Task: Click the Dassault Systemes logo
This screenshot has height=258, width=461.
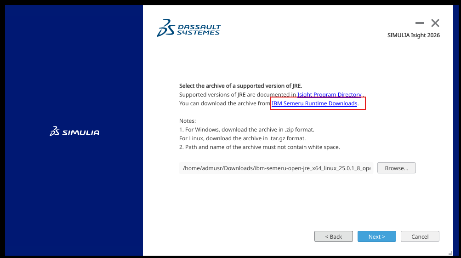Action: pyautogui.click(x=189, y=28)
